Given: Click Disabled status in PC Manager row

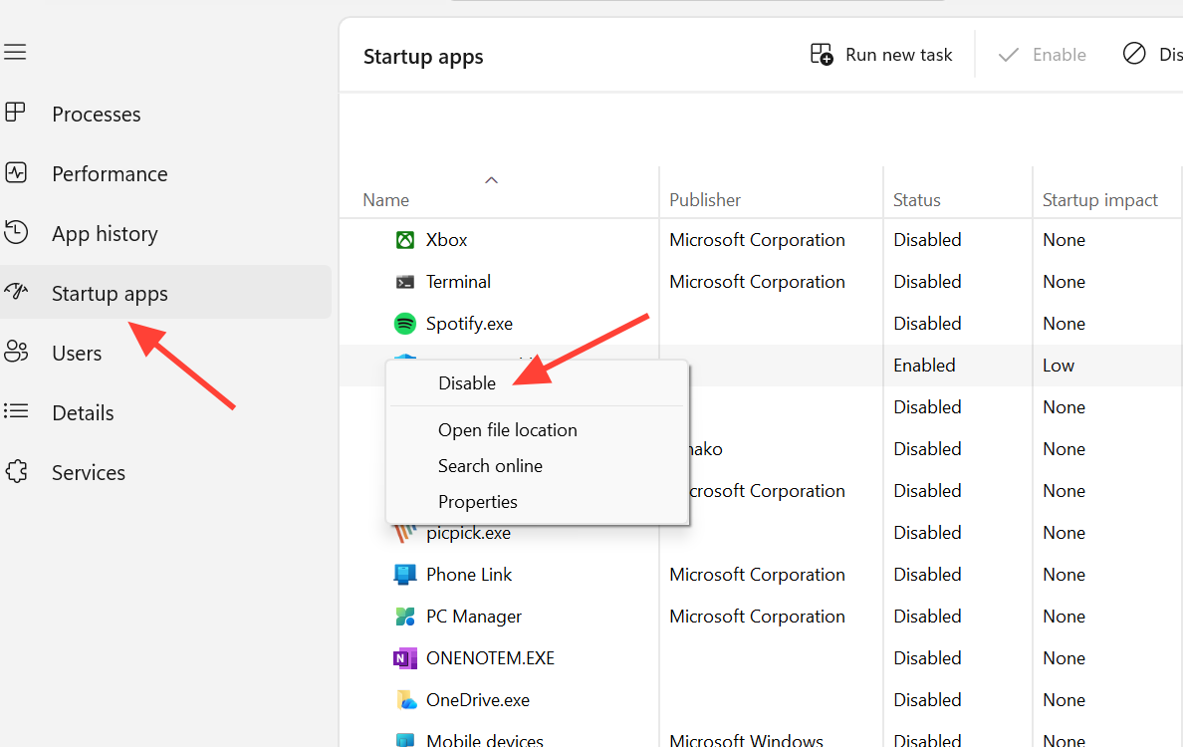Looking at the screenshot, I should click(x=927, y=617).
